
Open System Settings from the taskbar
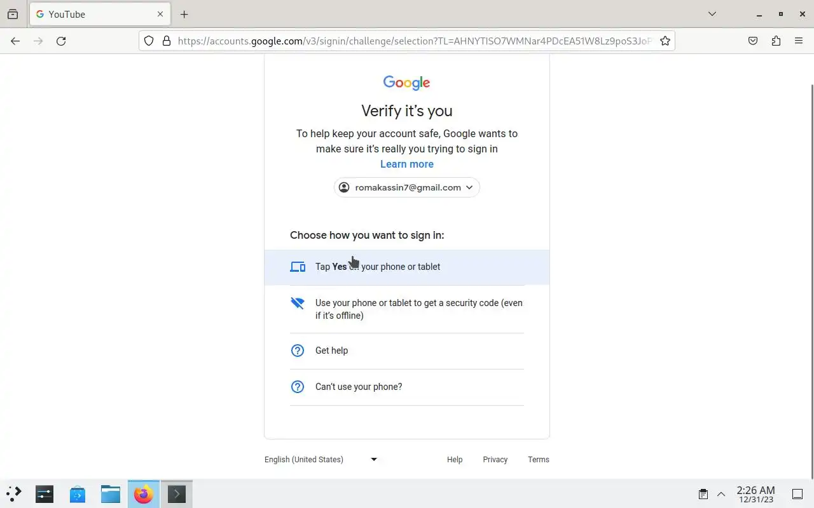point(45,493)
